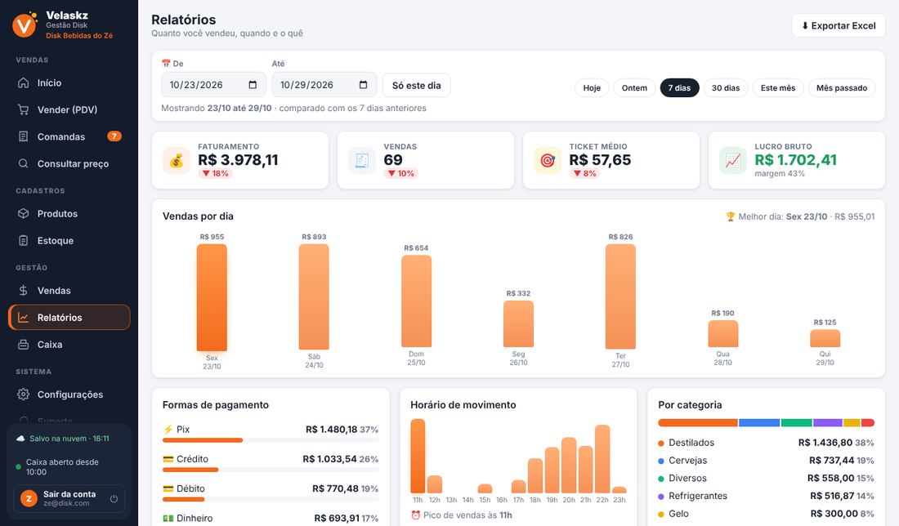Click the Velaskz logo icon

tap(25, 25)
